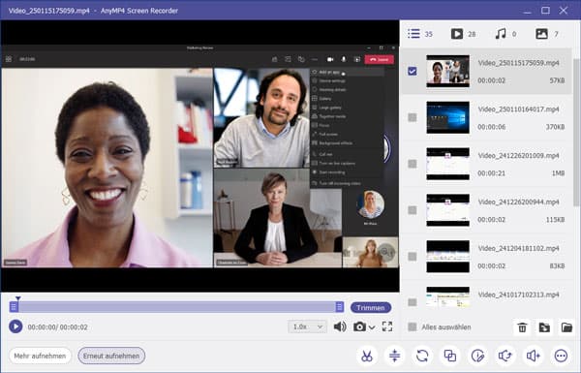Viewport: 581px width, 373px height.
Task: Check the Video_250110164017.mp4 checkbox
Action: [413, 117]
